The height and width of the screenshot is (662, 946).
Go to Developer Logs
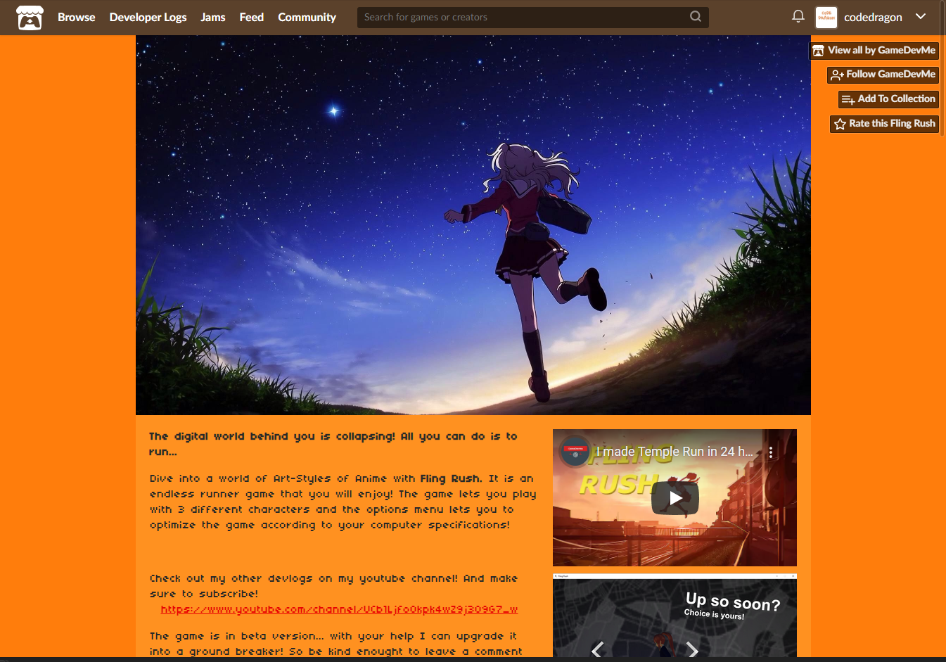[148, 17]
